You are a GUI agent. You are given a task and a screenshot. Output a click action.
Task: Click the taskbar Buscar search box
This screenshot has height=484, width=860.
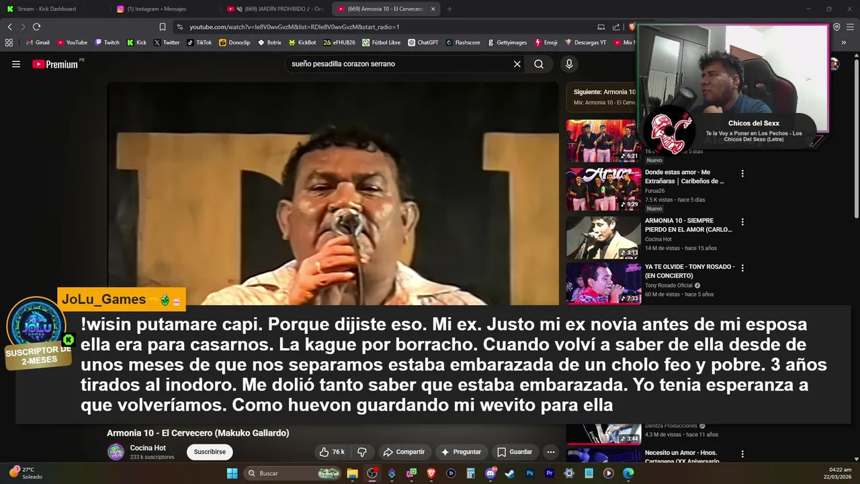tap(293, 473)
